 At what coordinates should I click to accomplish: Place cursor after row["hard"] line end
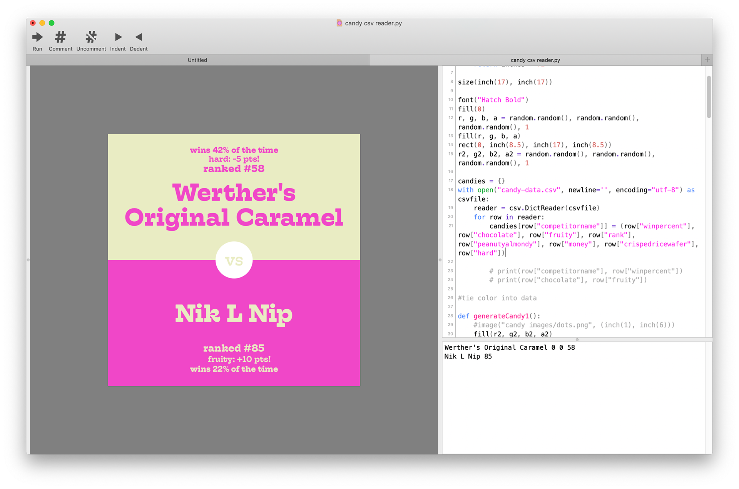click(x=505, y=253)
